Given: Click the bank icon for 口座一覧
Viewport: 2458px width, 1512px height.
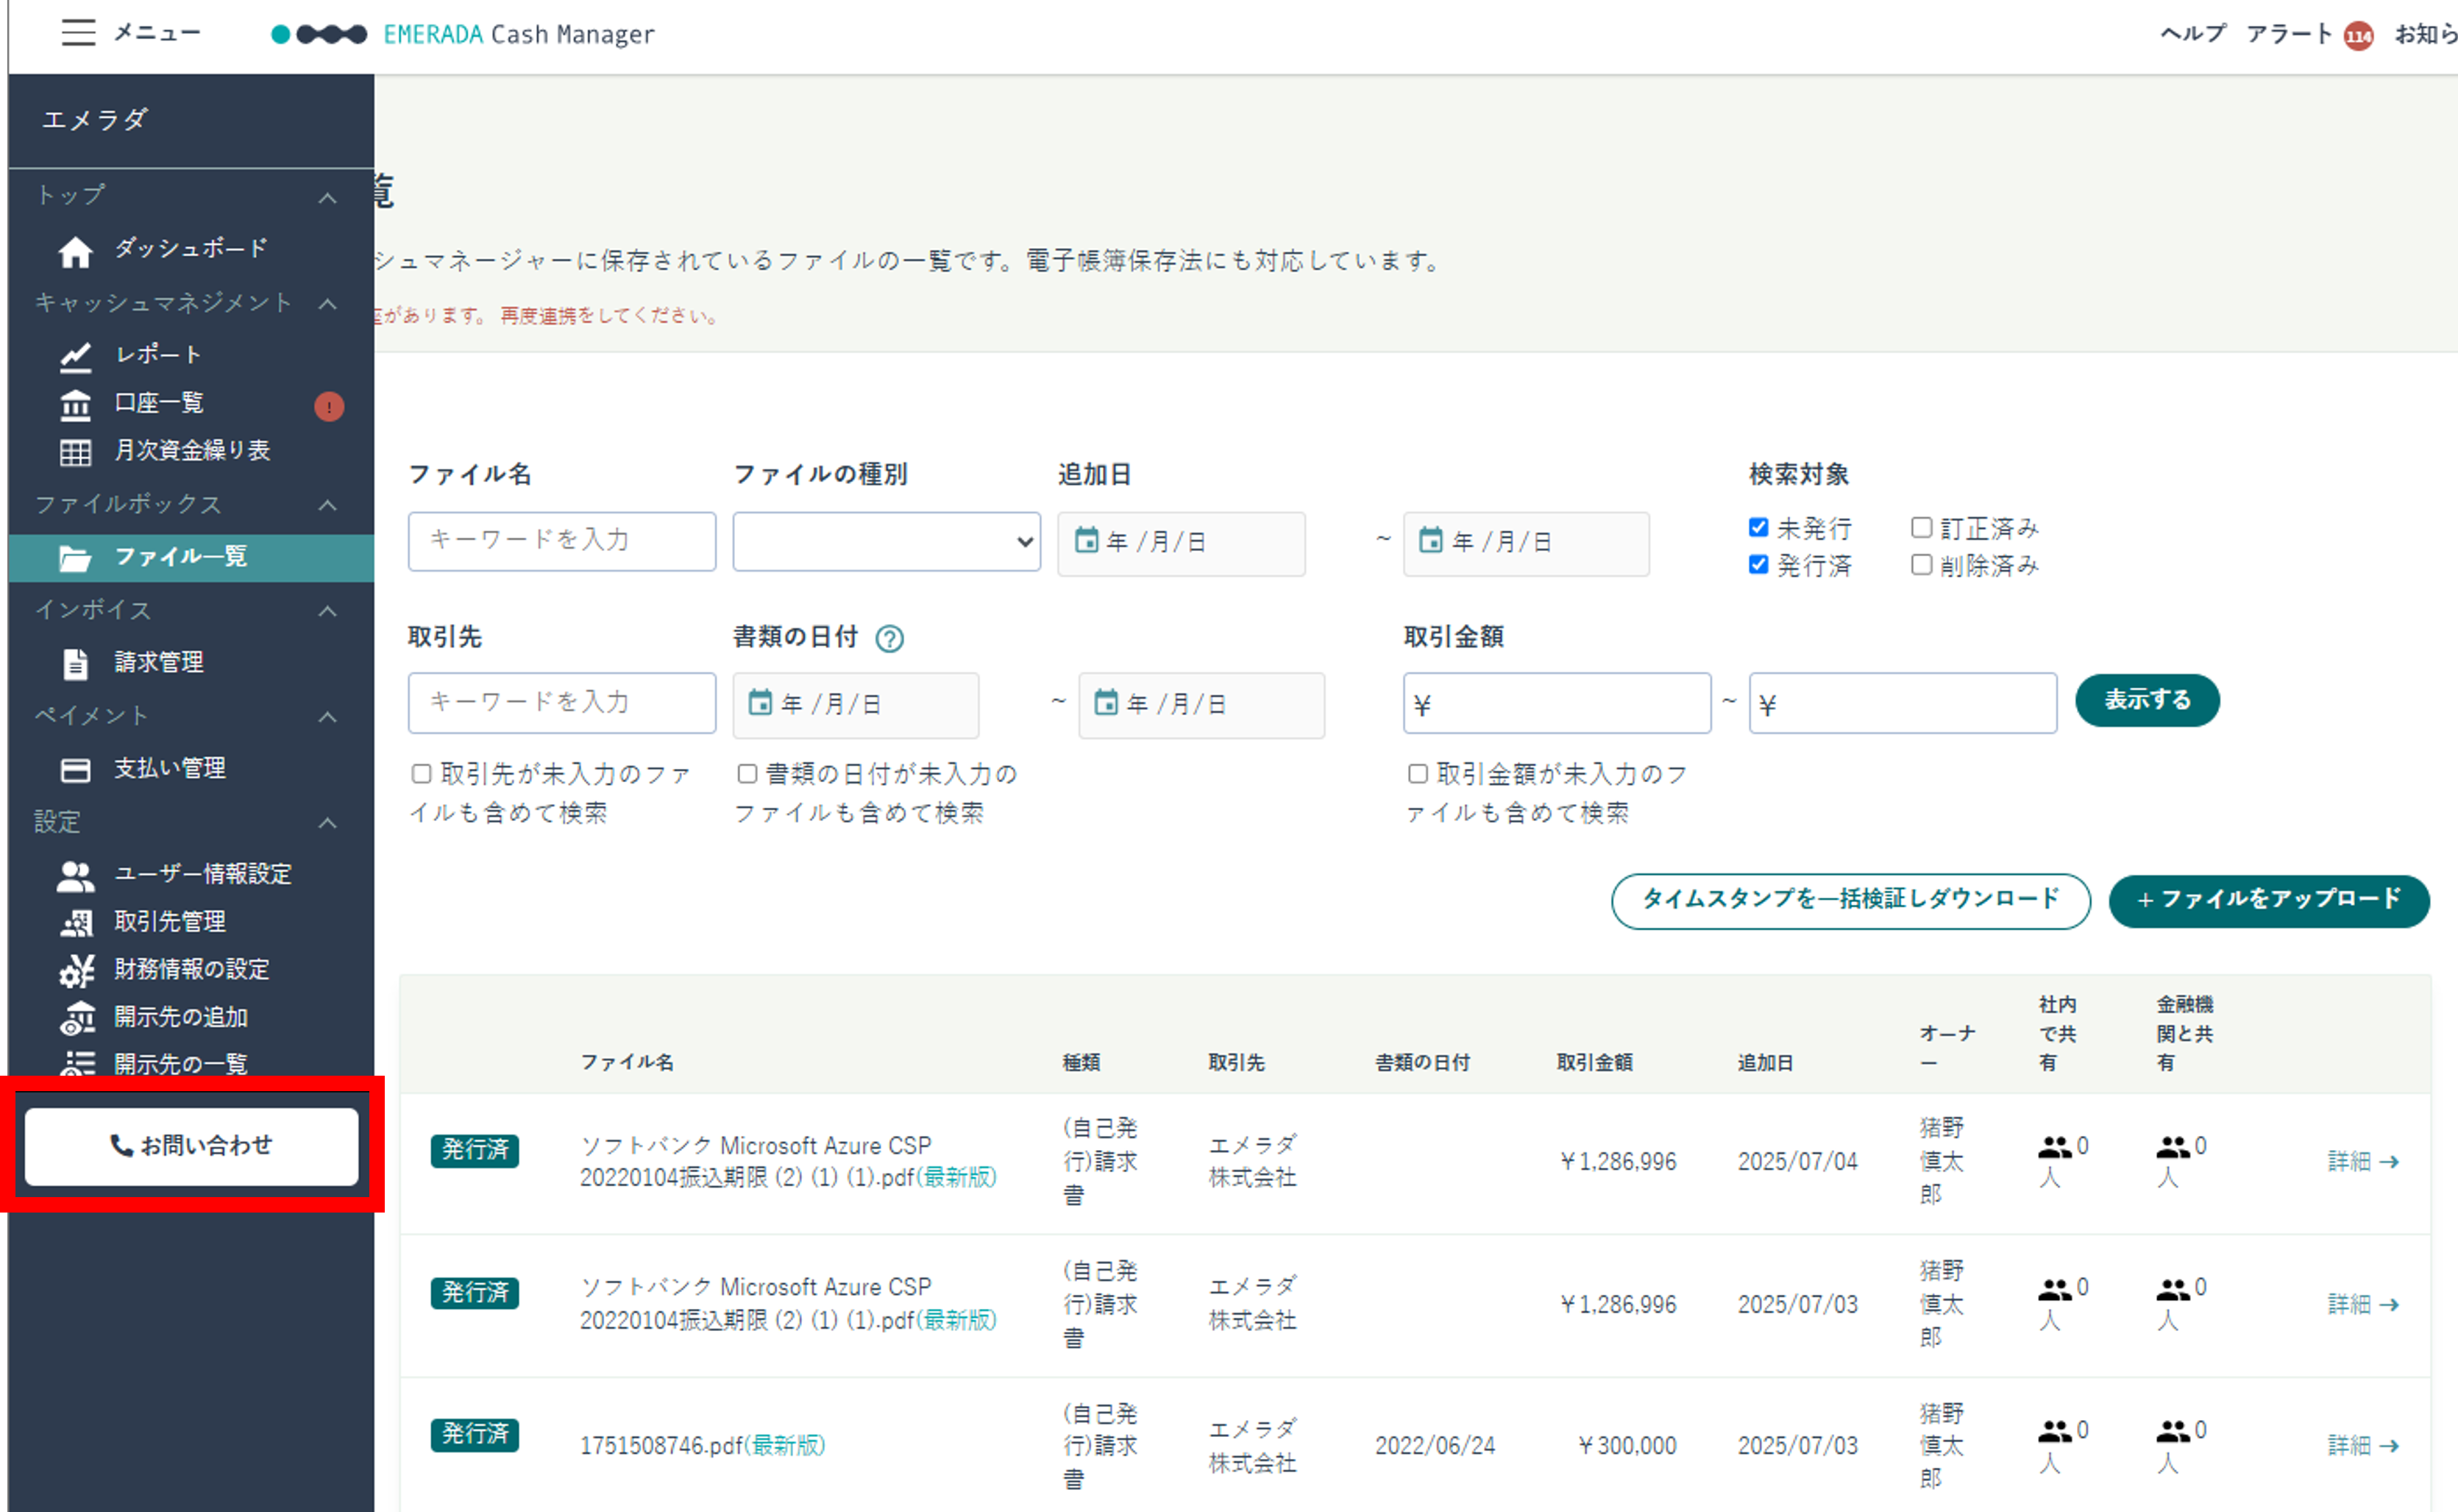Looking at the screenshot, I should [x=75, y=405].
